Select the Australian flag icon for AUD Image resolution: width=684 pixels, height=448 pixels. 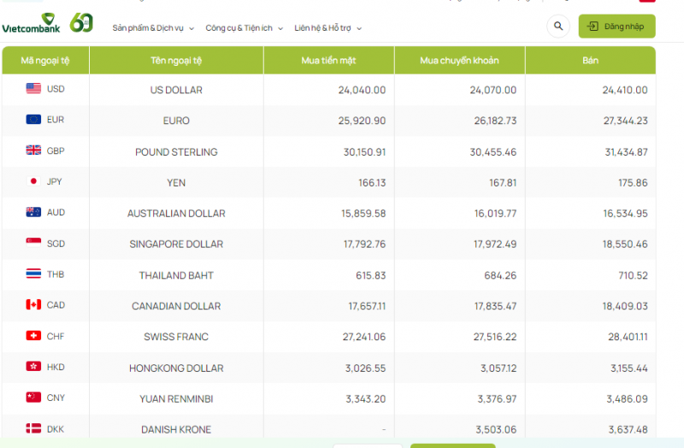tap(33, 212)
